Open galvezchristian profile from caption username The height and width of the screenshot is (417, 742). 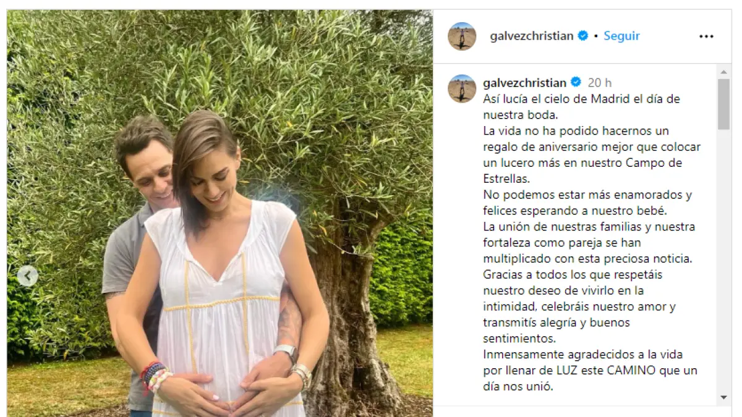(525, 83)
